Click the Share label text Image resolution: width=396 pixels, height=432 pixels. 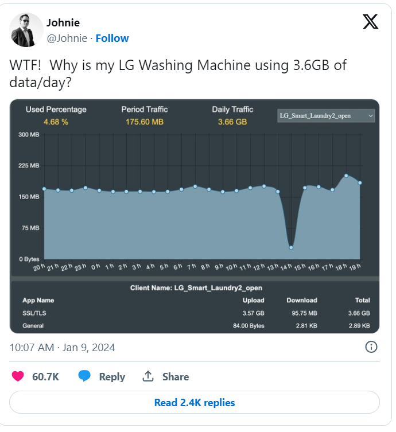[176, 376]
